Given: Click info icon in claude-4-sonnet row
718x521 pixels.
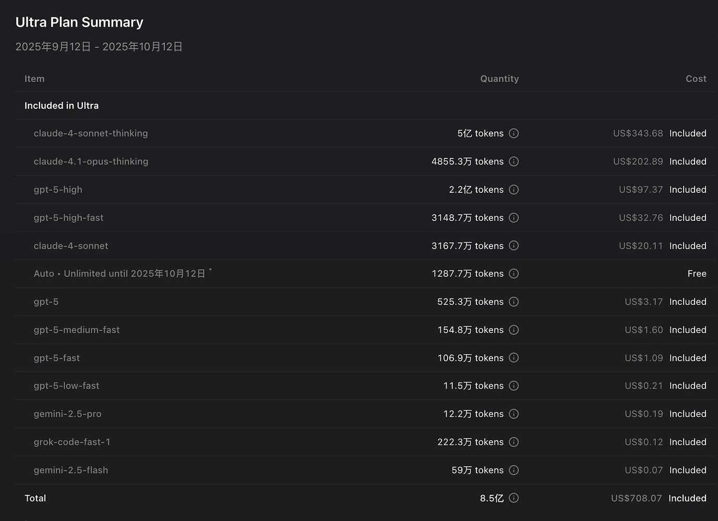Looking at the screenshot, I should coord(514,245).
